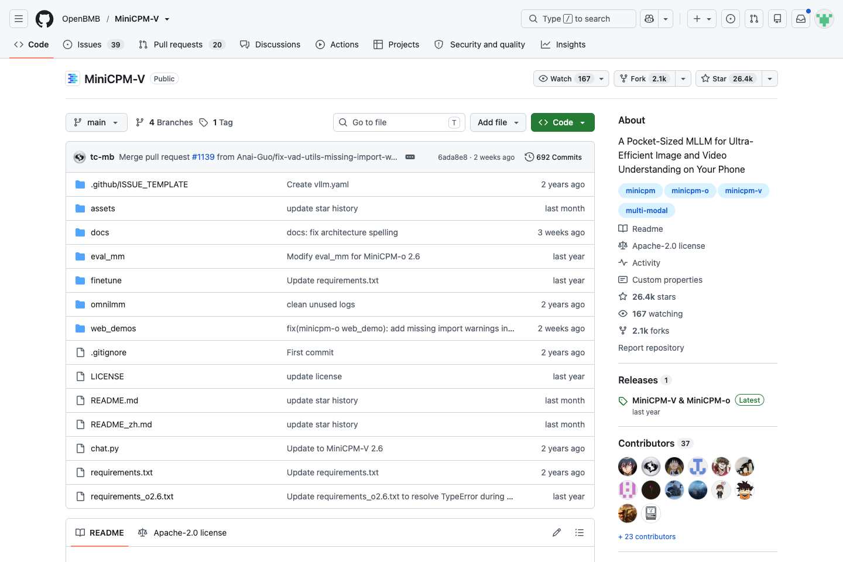The width and height of the screenshot is (843, 562).
Task: Click the Go to file search field
Action: [x=399, y=122]
